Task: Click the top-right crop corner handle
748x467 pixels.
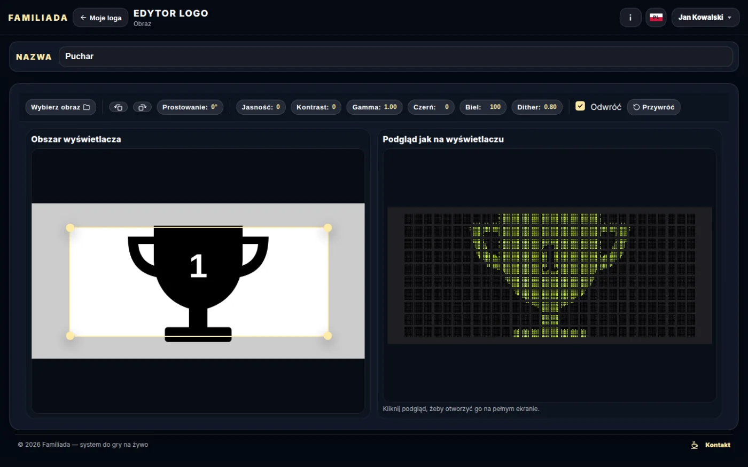Action: click(x=328, y=228)
